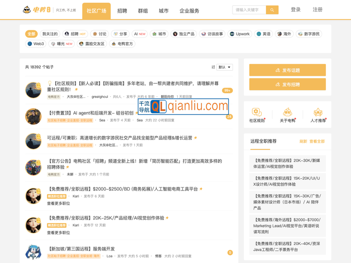Filter posts by 全部 tag
Screen dimensions: 351x263
pyautogui.click(x=31, y=34)
